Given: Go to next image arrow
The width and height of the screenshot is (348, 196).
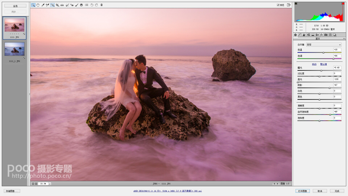Looking at the screenshot, I should coord(278,184).
